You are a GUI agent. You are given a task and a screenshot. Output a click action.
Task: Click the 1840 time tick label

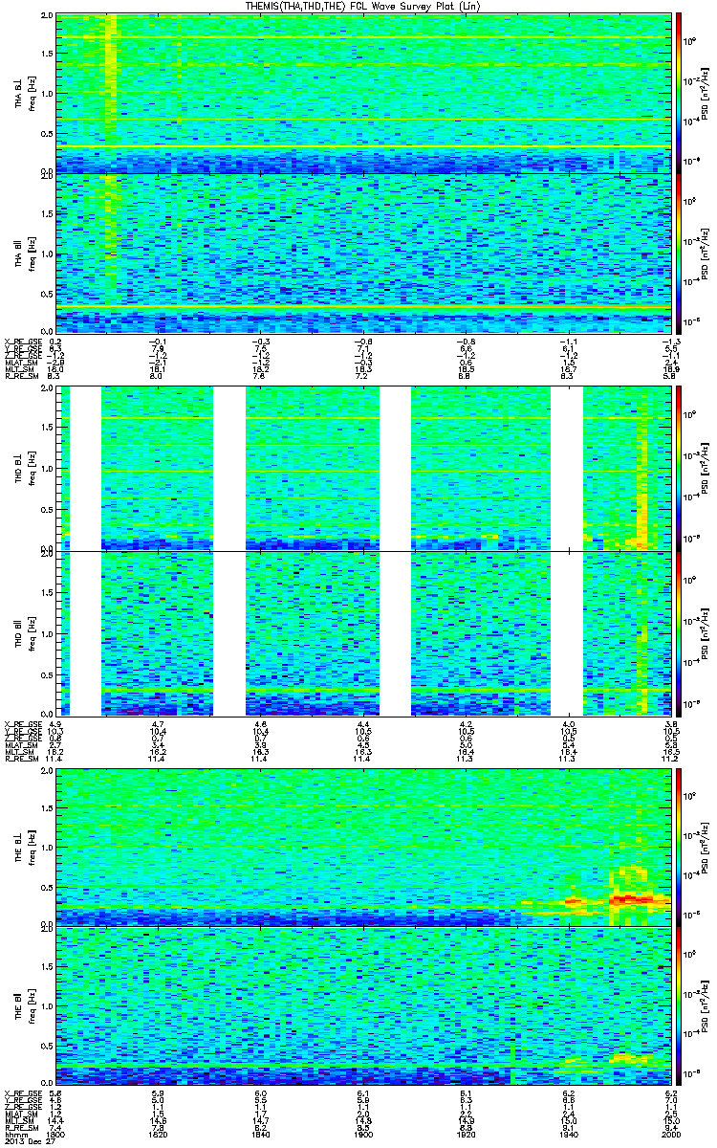[x=261, y=1135]
